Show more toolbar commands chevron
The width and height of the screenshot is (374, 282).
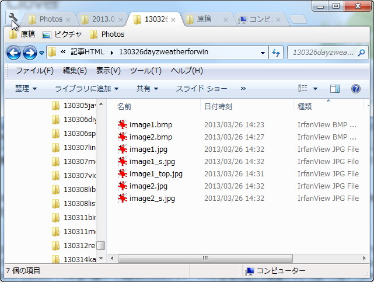pyautogui.click(x=243, y=89)
